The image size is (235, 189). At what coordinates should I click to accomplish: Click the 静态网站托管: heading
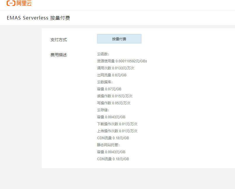coord(108,145)
